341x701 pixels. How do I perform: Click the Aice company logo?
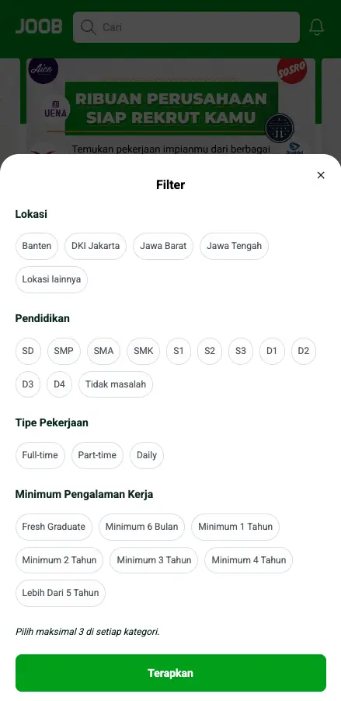point(43,69)
